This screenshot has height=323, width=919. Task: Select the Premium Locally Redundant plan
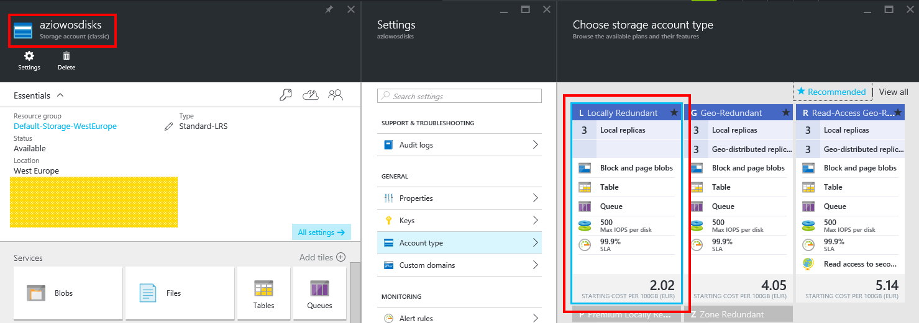point(626,314)
